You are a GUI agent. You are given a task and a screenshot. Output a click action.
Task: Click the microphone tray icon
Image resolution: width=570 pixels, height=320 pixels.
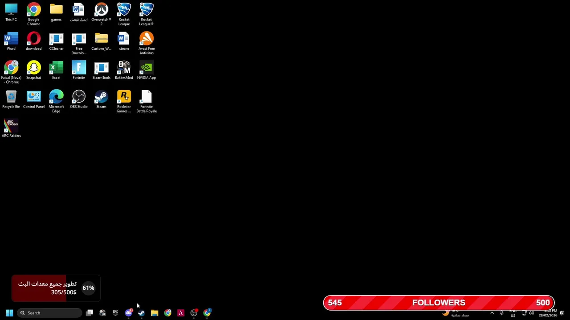[x=502, y=313]
